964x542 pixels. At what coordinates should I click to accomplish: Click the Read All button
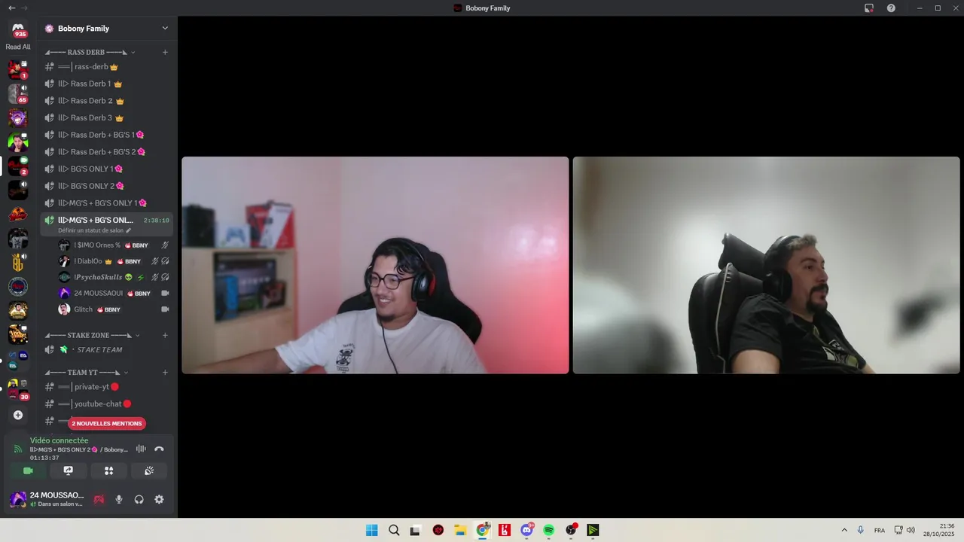(x=18, y=47)
